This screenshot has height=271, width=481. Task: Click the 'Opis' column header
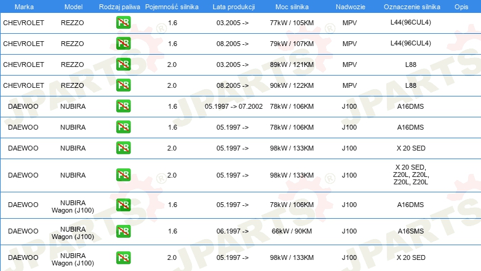click(x=461, y=7)
